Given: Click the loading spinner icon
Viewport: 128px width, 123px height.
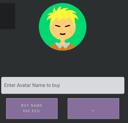Looking at the screenshot, I should pos(93,110).
